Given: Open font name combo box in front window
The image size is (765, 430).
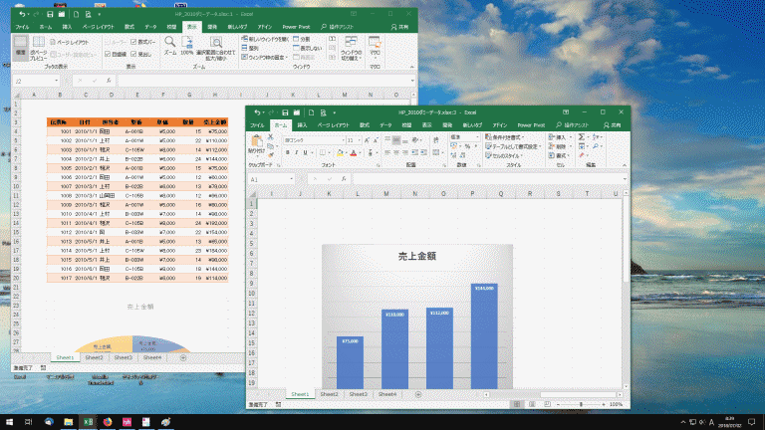Looking at the screenshot, I should (x=315, y=140).
